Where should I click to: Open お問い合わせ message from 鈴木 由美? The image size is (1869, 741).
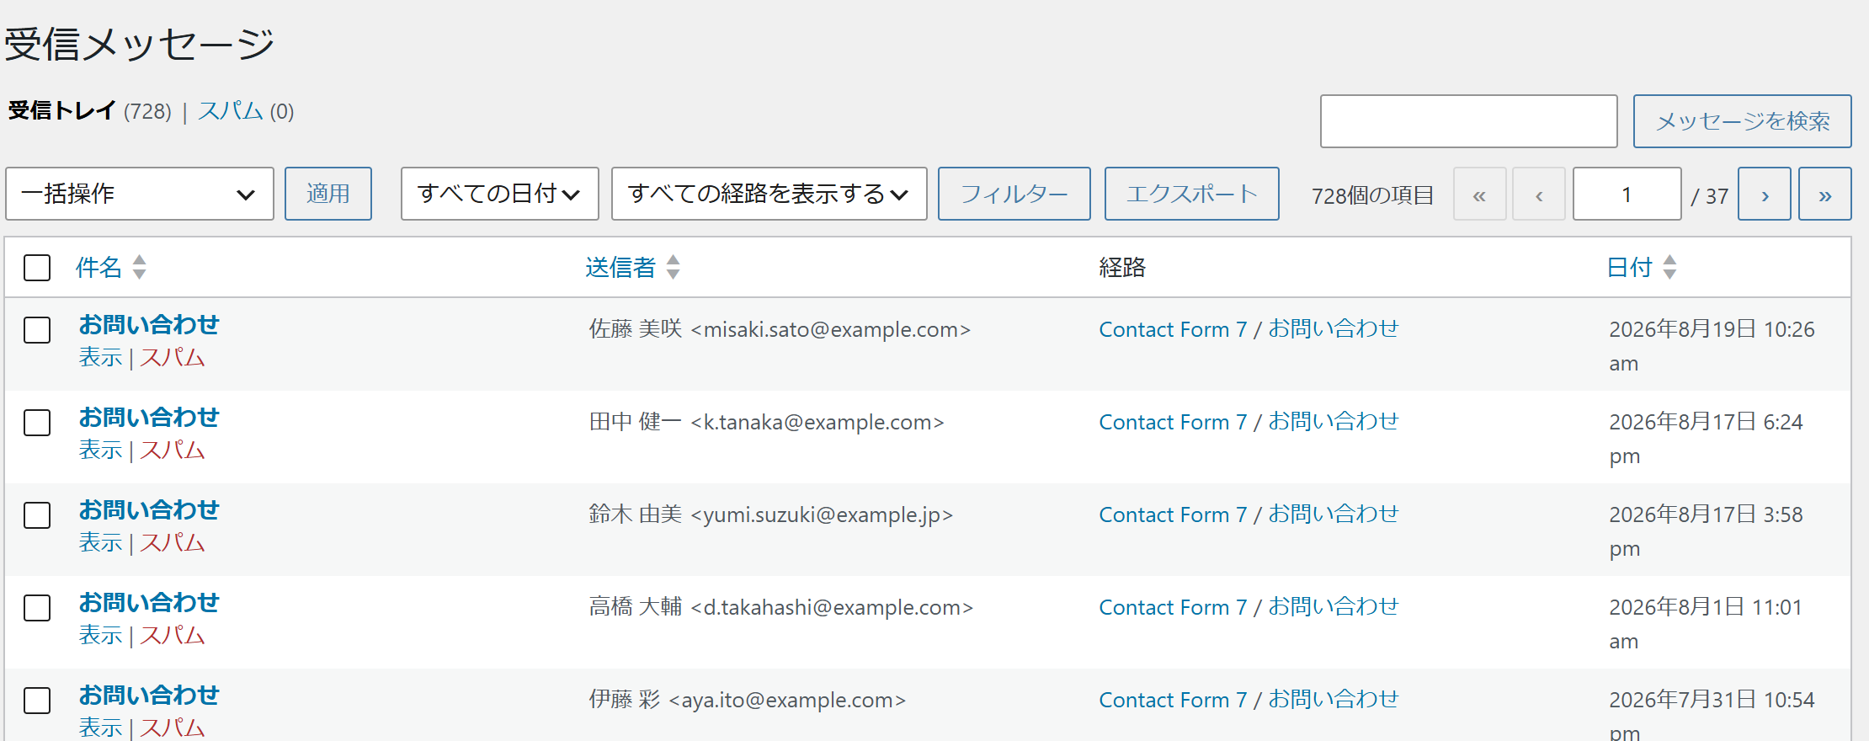point(149,510)
